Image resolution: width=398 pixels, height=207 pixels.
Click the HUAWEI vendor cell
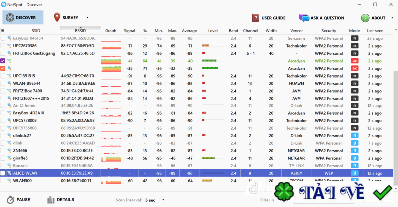296,83
